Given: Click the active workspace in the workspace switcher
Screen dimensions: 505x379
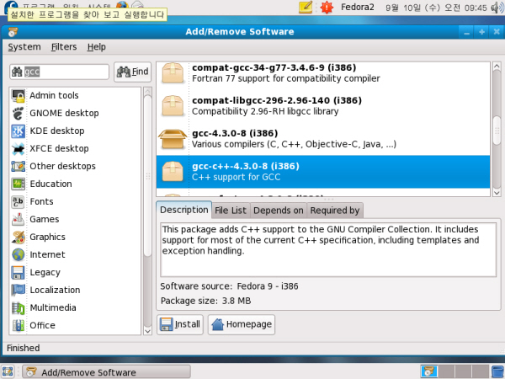Looking at the screenshot, I should [429, 371].
